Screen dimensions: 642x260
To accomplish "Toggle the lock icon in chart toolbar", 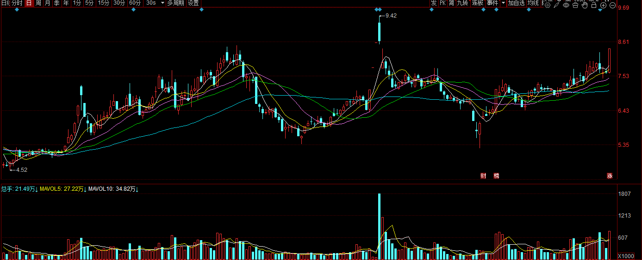I will coord(594,5).
